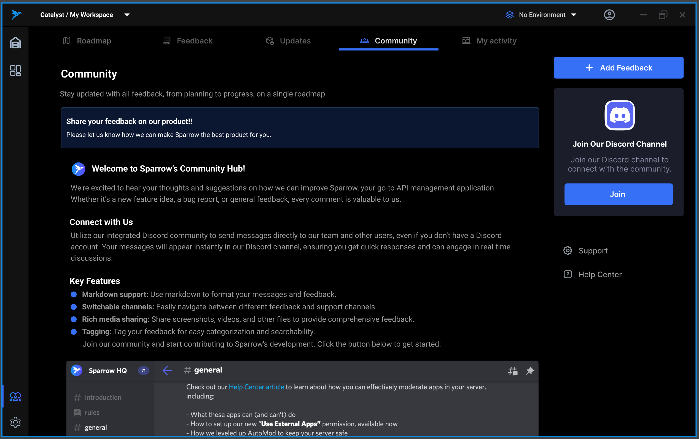Select the introduction channel

click(103, 397)
